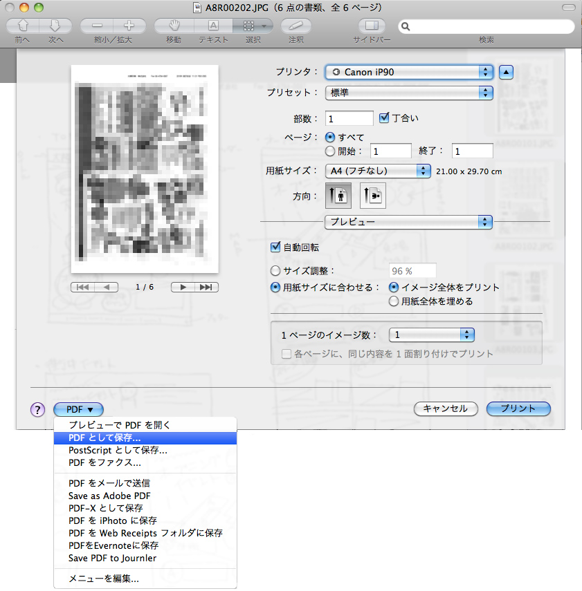Screen dimensions: 582x591
Task: Select the サイズ調整 radio button
Action: 276,271
